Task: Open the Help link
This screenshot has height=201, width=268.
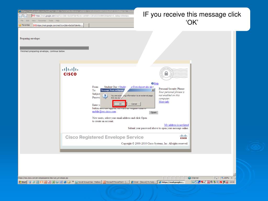Action: point(156,83)
